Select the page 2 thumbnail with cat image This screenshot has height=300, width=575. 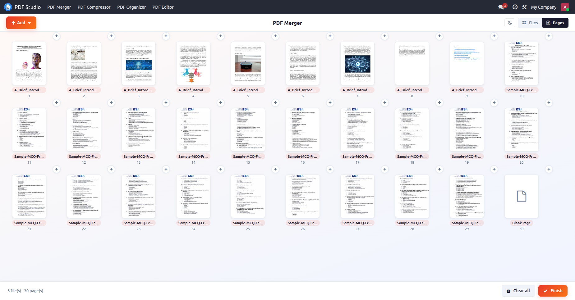[x=84, y=63]
